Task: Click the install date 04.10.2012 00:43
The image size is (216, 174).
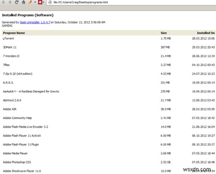Action: (203, 65)
